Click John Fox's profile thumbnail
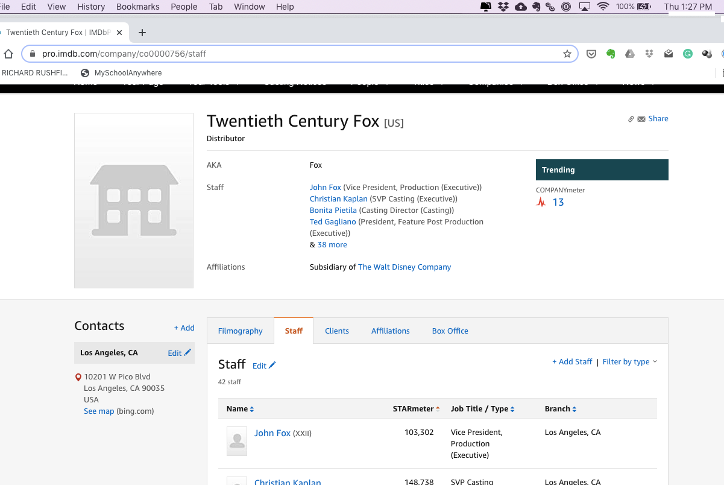 [x=237, y=442]
